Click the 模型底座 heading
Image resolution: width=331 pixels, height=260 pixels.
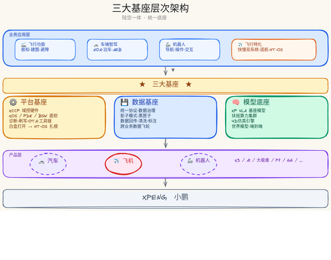256,102
